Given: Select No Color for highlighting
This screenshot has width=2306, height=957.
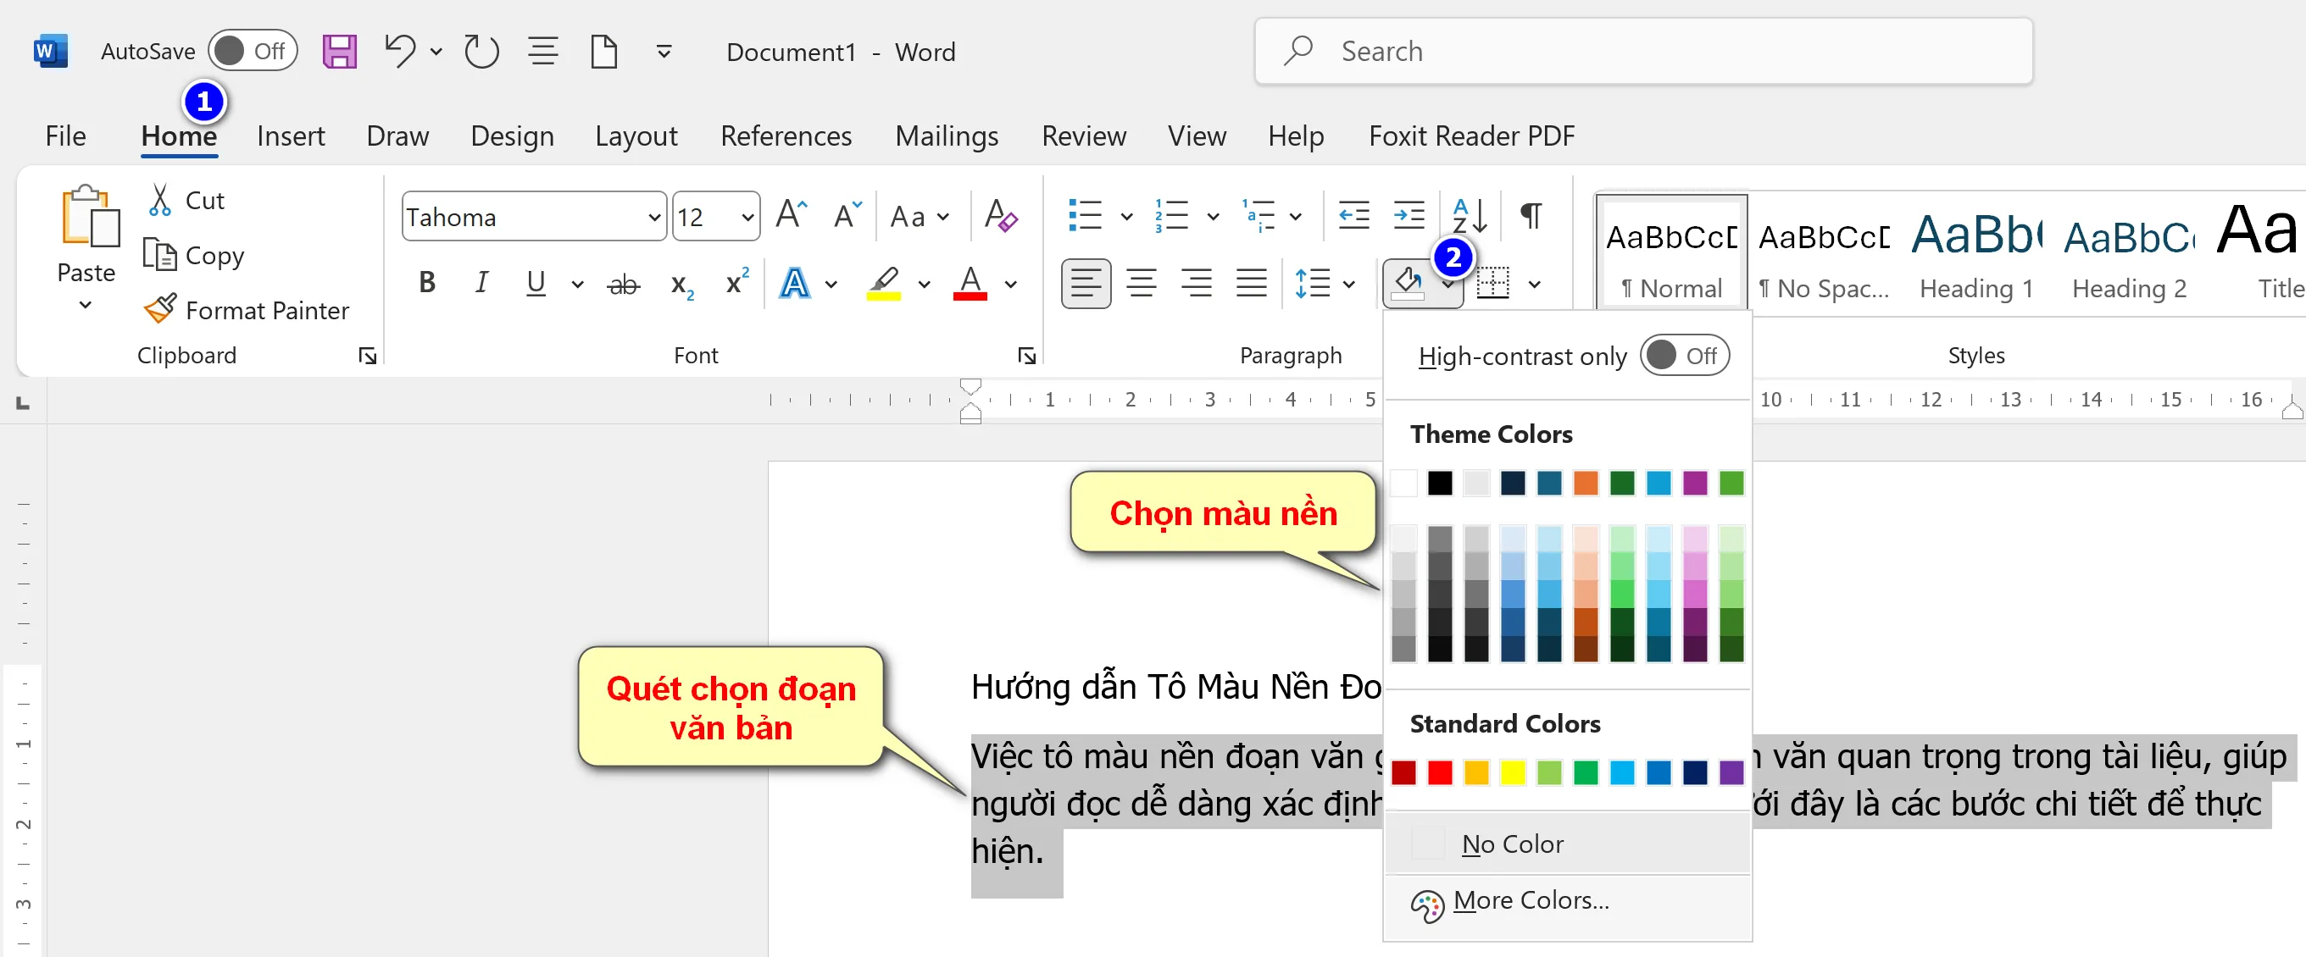Looking at the screenshot, I should click(1512, 844).
